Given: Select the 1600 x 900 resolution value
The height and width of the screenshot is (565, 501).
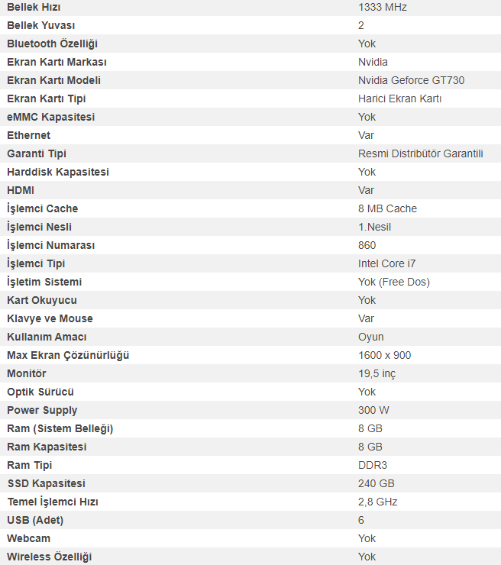Looking at the screenshot, I should (x=384, y=355).
